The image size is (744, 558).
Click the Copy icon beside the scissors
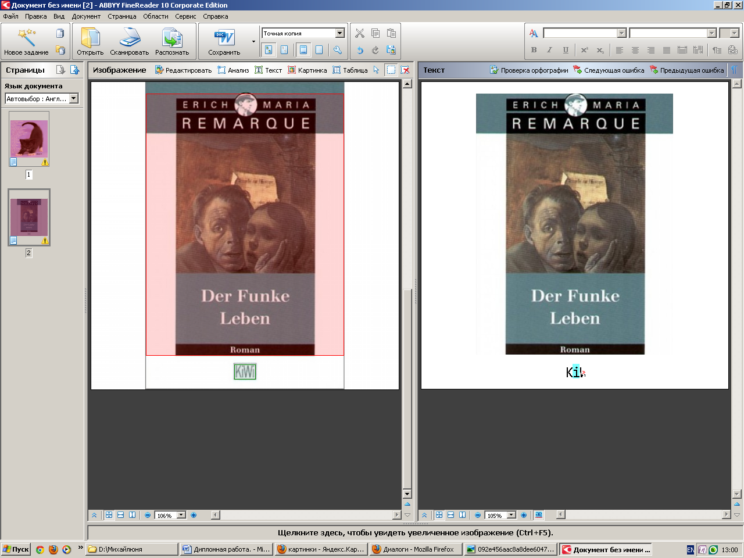375,33
